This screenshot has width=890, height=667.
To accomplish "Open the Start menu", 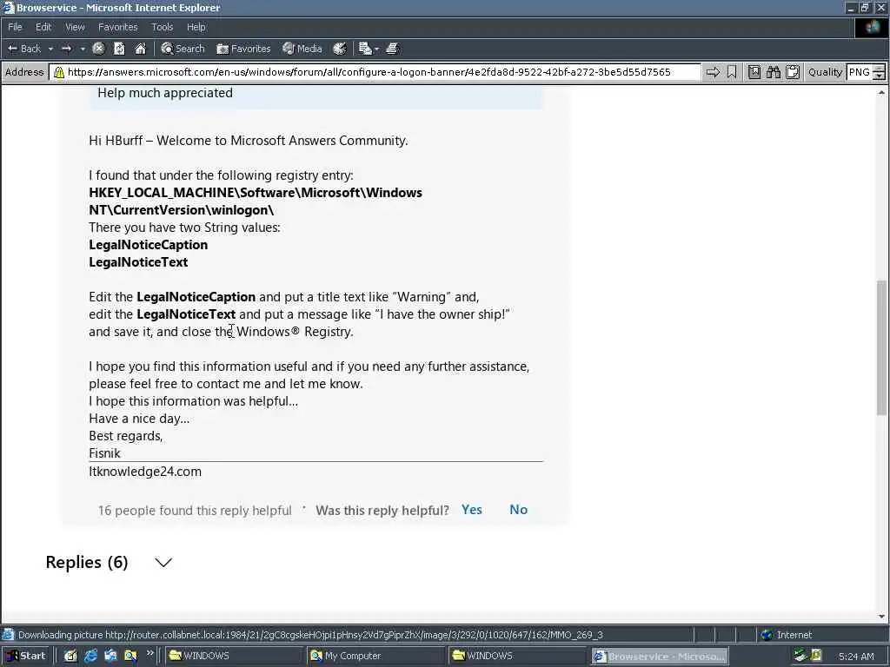I will (25, 656).
